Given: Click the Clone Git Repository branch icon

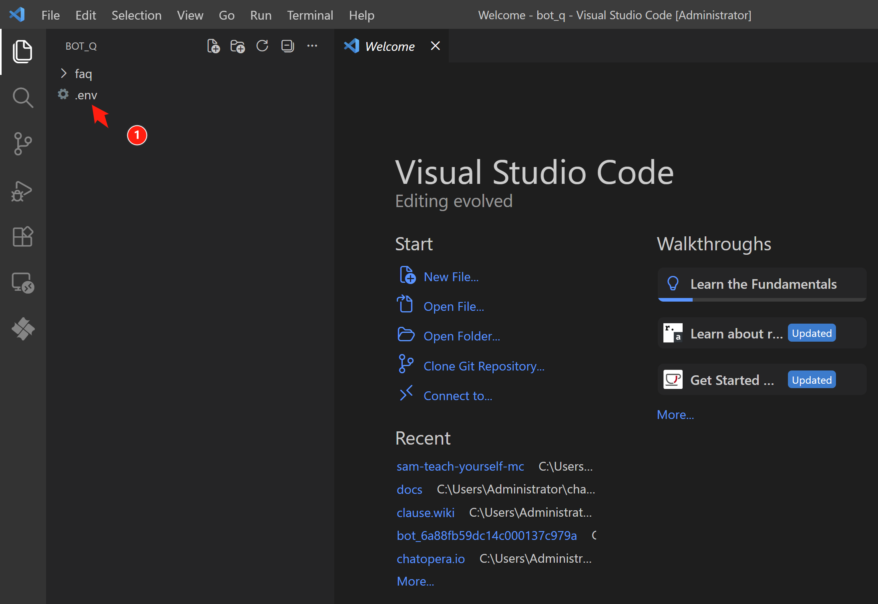Looking at the screenshot, I should coord(406,364).
